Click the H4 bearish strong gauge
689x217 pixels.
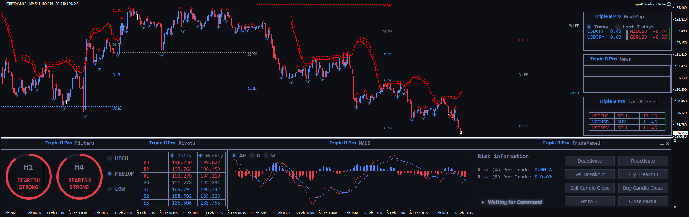point(79,176)
